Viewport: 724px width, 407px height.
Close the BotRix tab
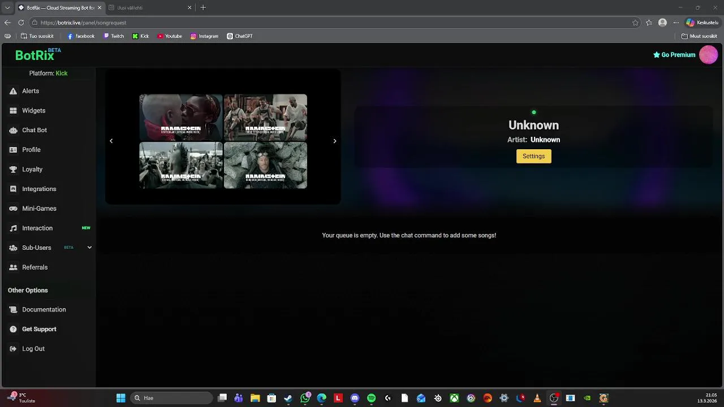click(x=98, y=8)
